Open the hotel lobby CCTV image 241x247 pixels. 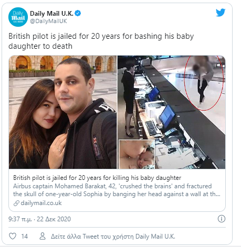(x=172, y=112)
